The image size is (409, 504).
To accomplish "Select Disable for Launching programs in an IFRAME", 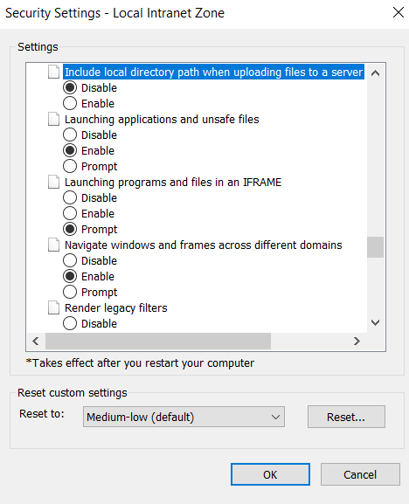I will tap(70, 197).
